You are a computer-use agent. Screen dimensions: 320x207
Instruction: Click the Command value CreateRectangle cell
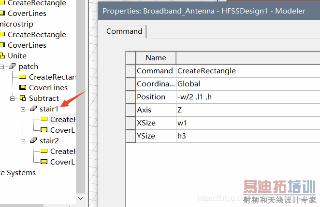point(248,71)
